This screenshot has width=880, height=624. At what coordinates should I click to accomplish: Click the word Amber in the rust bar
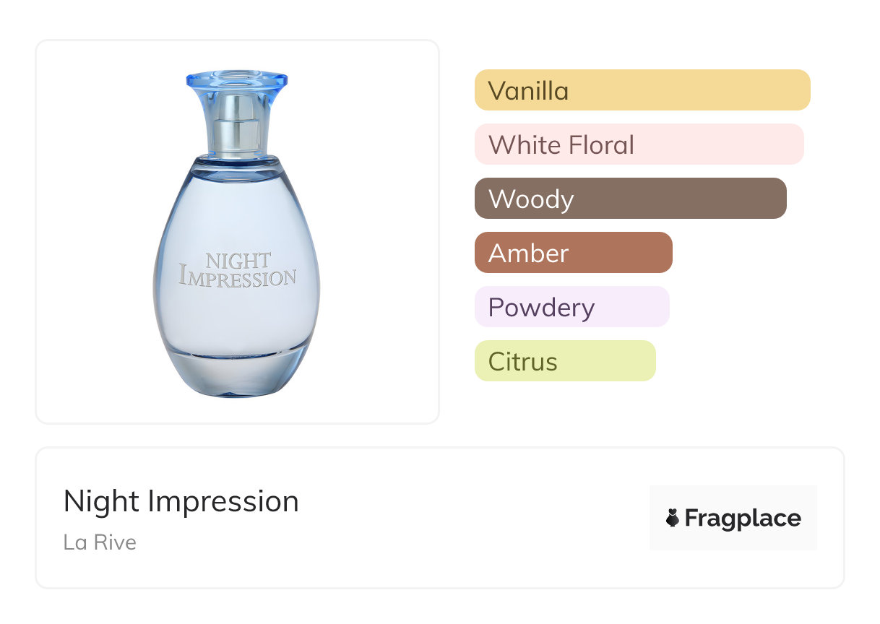(528, 253)
